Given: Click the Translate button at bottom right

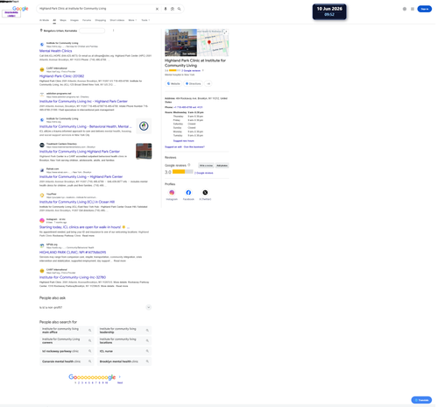Looking at the screenshot, I should point(421,400).
